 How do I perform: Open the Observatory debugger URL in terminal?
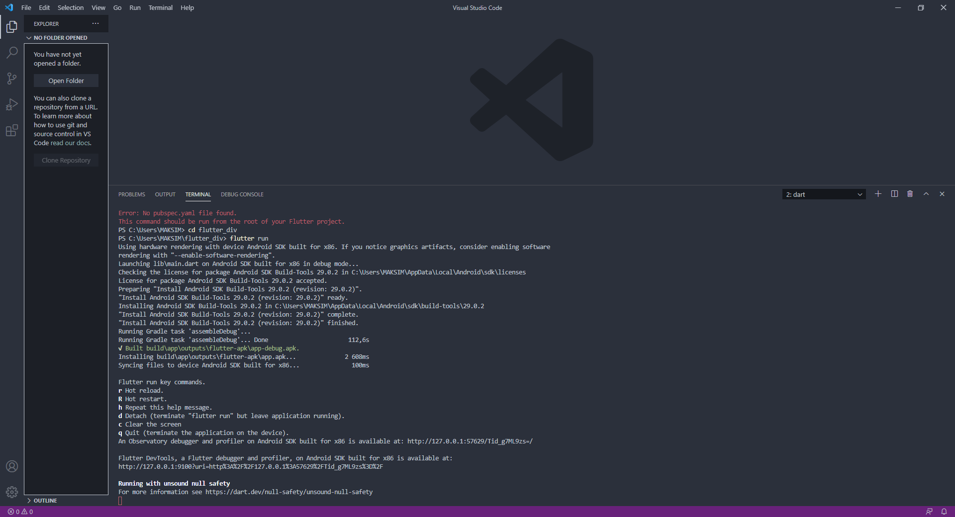tap(470, 441)
